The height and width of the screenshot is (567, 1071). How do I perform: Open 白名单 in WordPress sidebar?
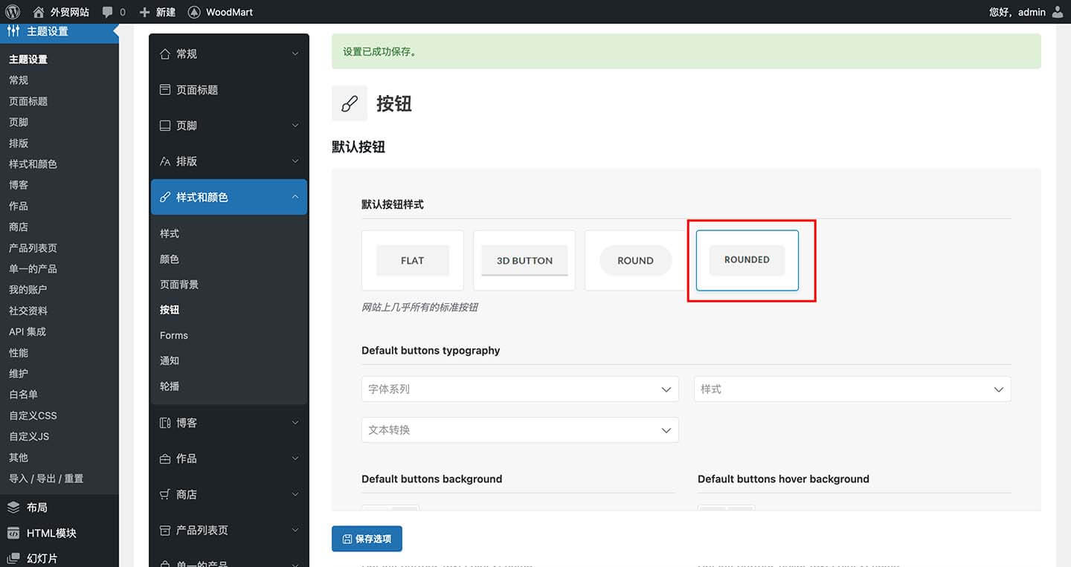[x=23, y=394]
